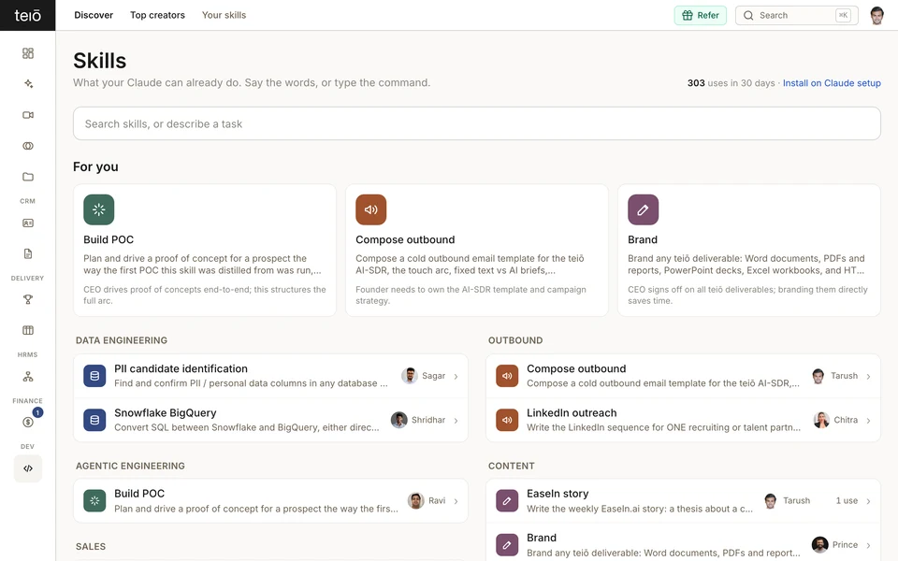Screen dimensions: 898x561
Task: Click the Snowflake BigQuery database icon
Action: [x=94, y=420]
